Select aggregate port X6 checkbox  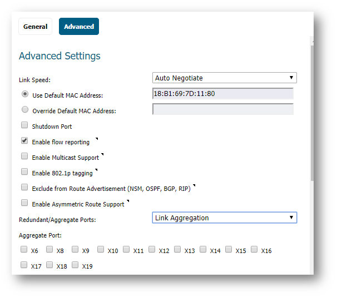[x=24, y=249]
